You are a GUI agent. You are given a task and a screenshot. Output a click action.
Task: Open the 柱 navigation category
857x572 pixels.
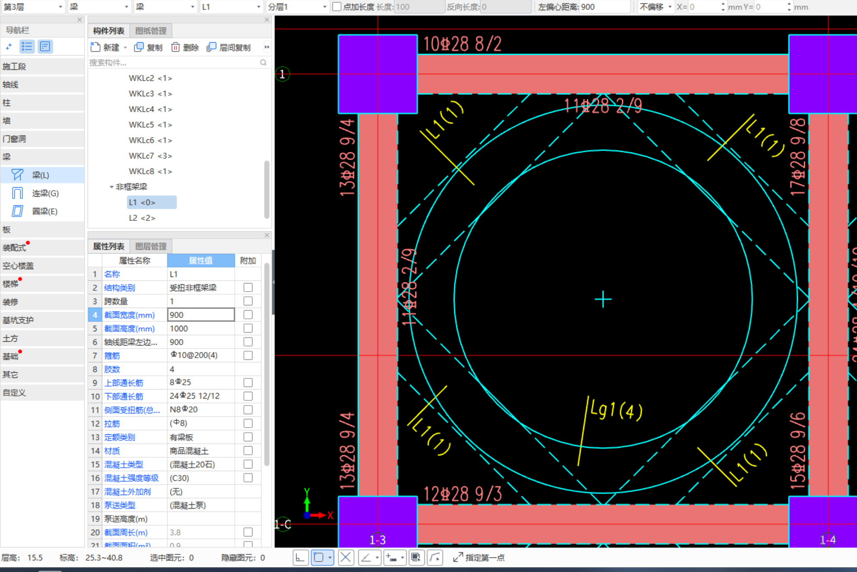(42, 103)
